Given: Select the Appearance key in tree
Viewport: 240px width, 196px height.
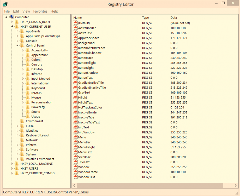Looking at the screenshot, I should (x=40, y=55).
